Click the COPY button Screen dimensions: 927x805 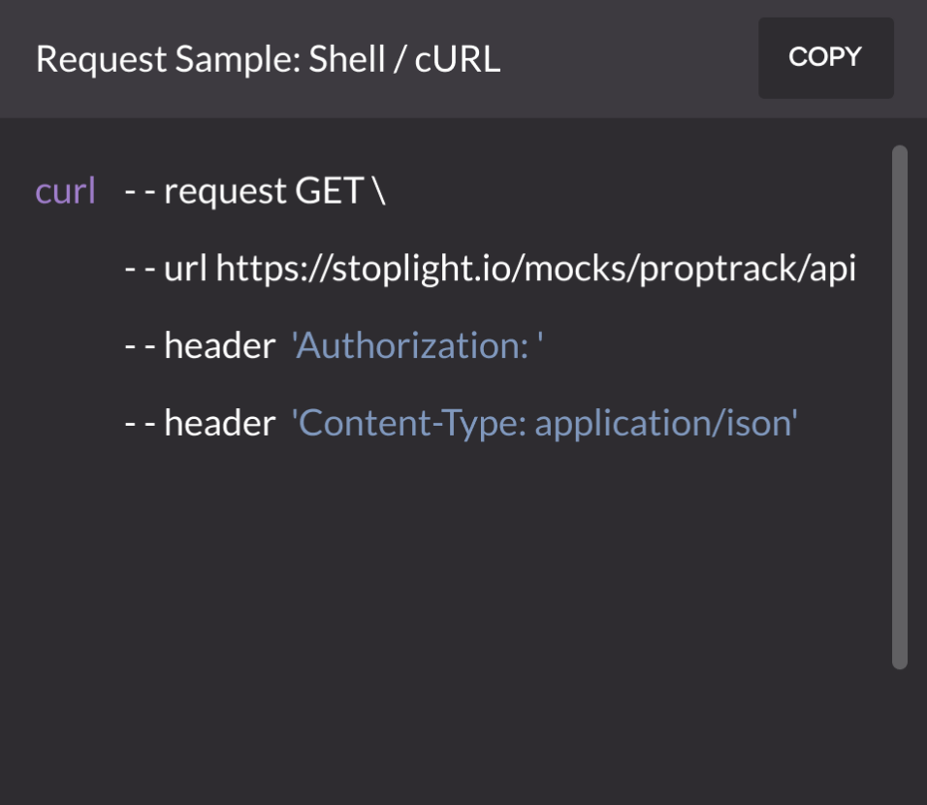pyautogui.click(x=825, y=58)
